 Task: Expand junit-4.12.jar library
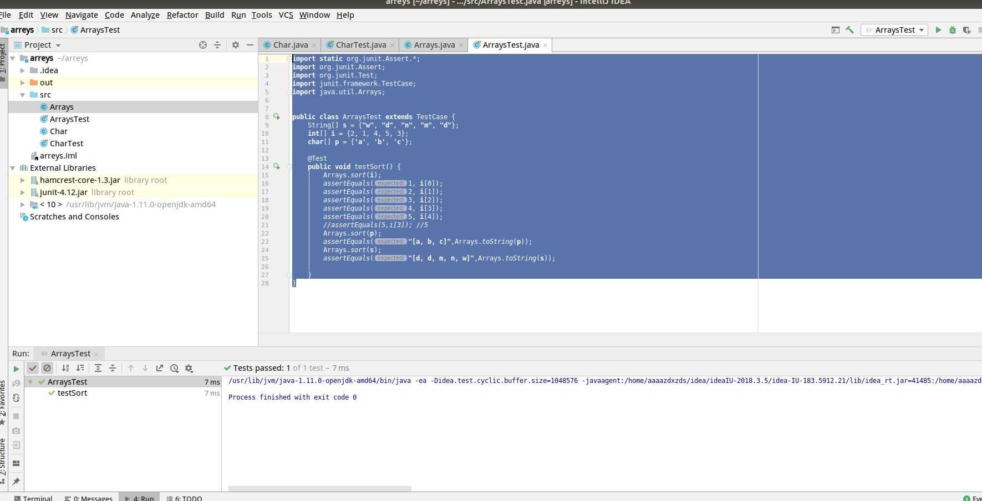[23, 192]
